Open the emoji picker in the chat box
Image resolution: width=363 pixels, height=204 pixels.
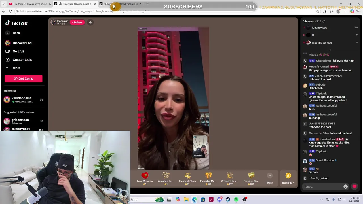345,186
